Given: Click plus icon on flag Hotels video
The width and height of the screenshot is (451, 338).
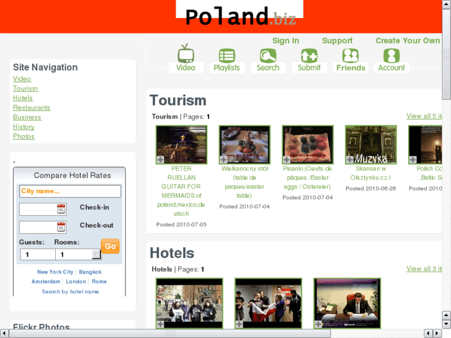Looking at the screenshot, I should point(239,324).
